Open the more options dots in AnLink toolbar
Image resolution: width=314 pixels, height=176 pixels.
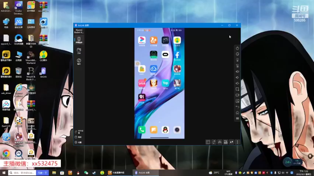[237, 142]
